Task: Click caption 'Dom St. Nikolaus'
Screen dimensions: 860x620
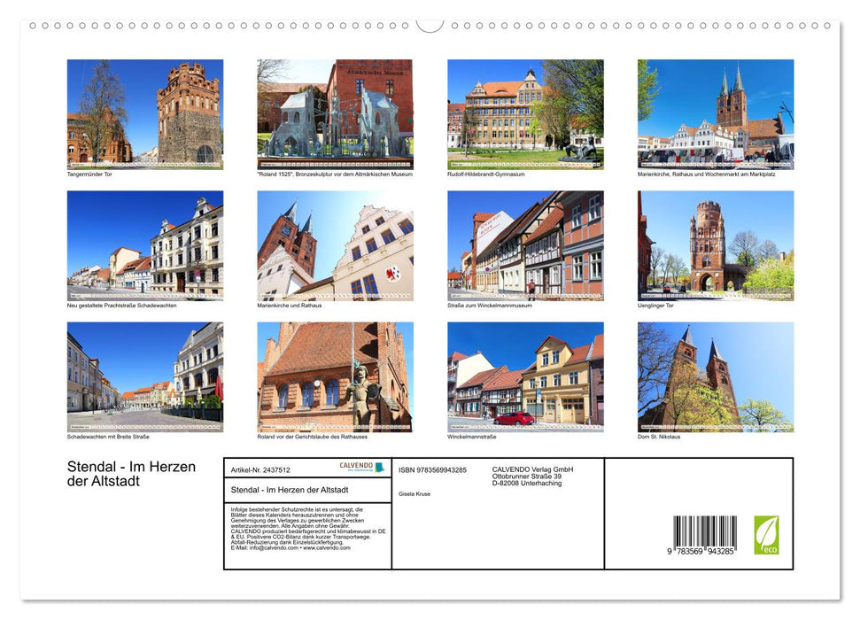Action: tap(659, 437)
